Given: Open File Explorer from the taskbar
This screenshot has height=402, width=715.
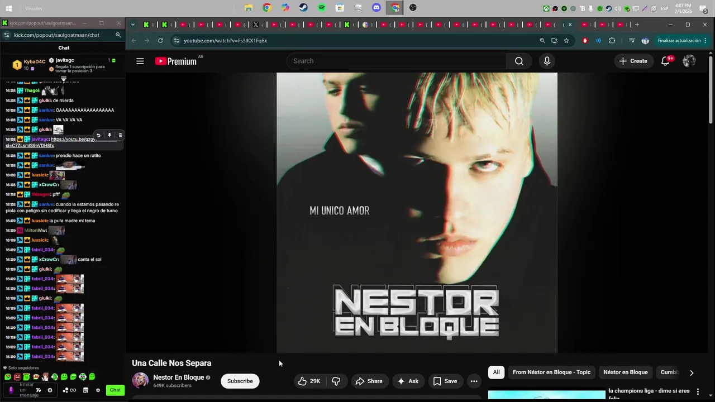Looking at the screenshot, I should click(x=249, y=8).
